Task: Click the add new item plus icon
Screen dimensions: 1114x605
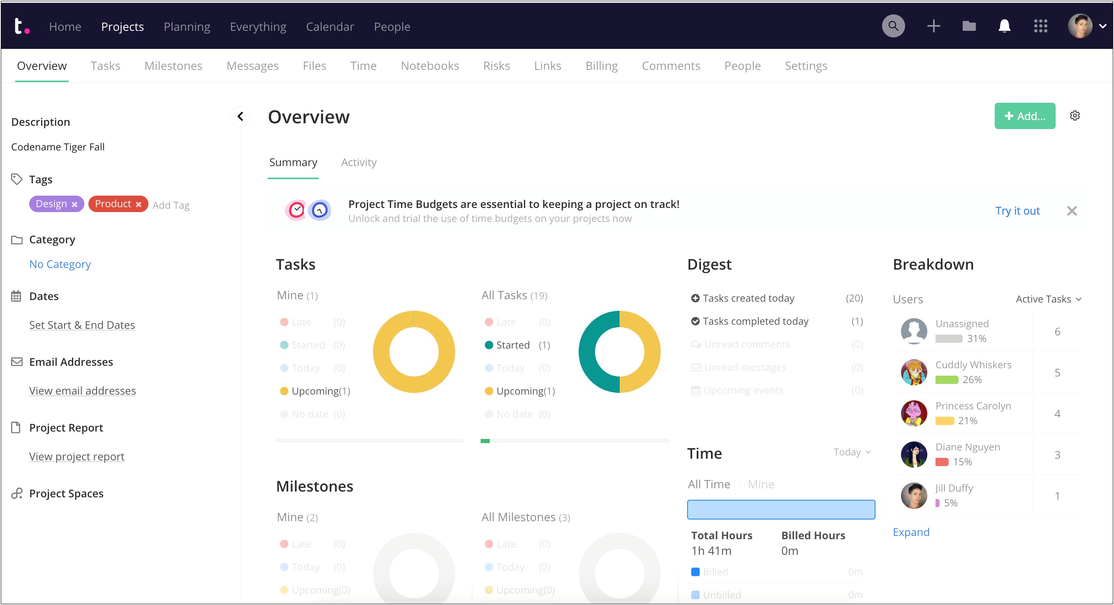Action: [x=933, y=26]
